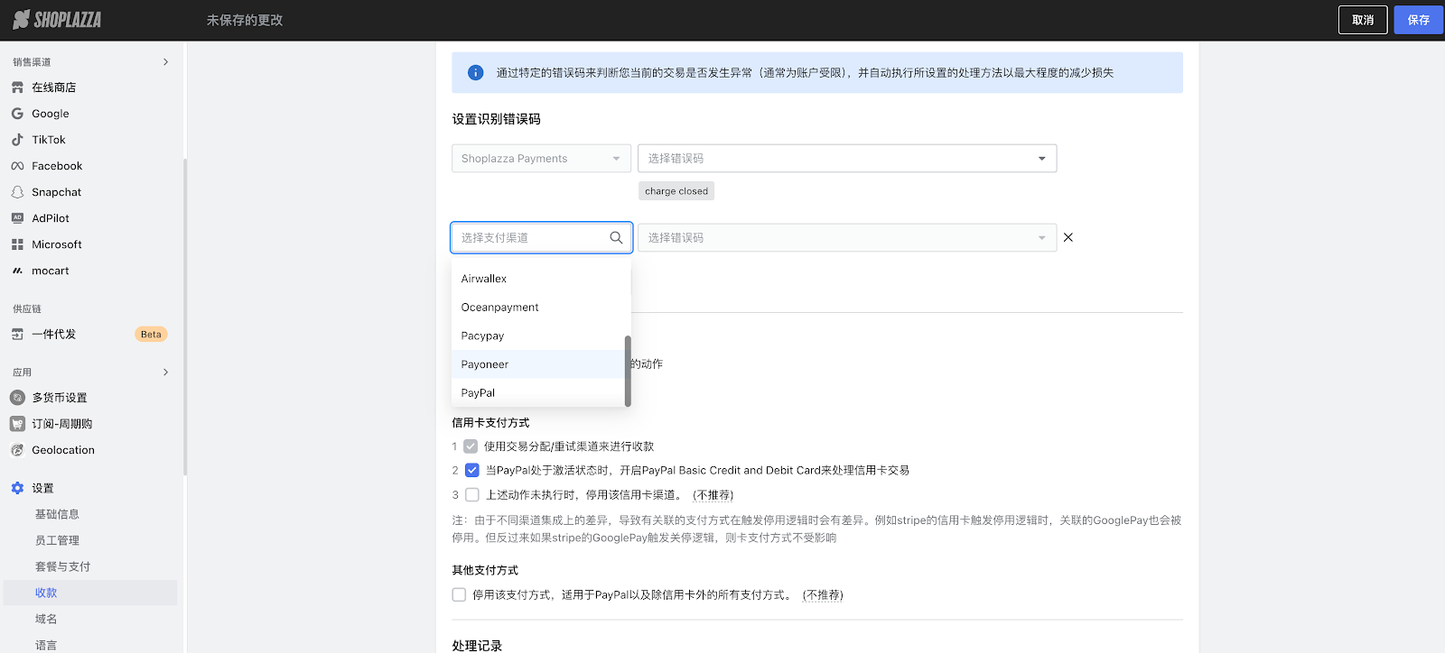Select PayPal from the channel list
The height and width of the screenshot is (653, 1445).
point(539,393)
